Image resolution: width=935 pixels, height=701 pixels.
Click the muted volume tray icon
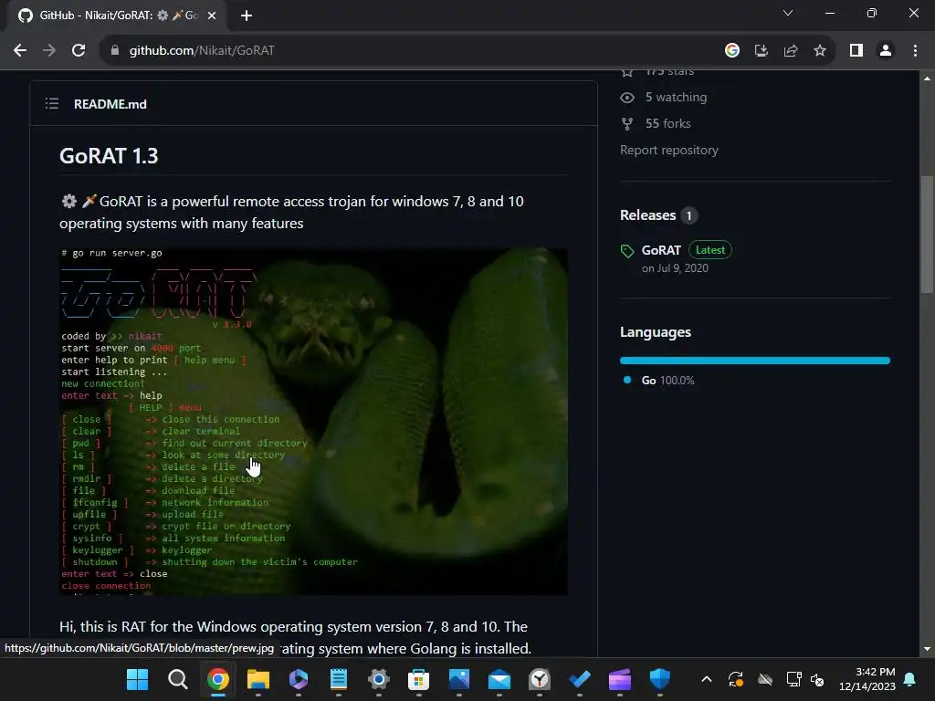(x=817, y=679)
